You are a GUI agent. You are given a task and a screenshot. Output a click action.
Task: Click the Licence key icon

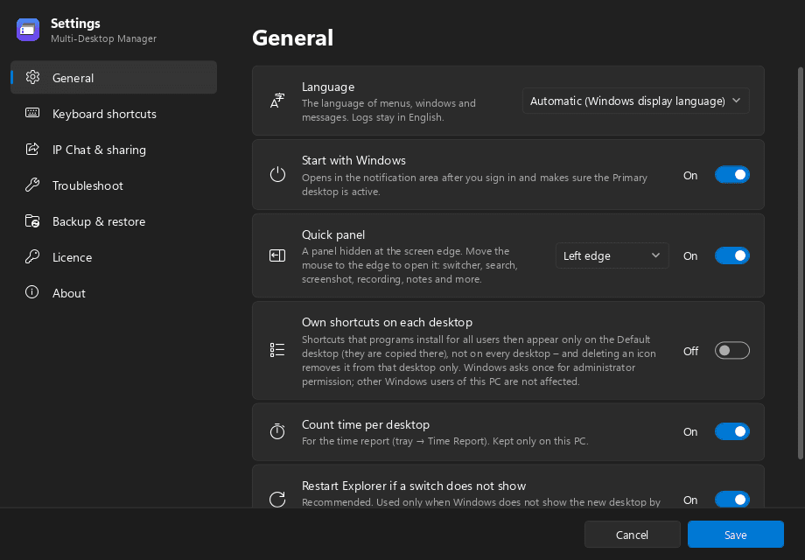click(x=32, y=256)
